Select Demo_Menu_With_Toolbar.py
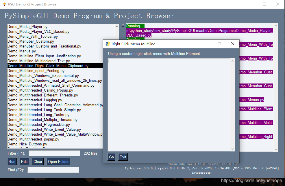The width and height of the screenshot is (285, 186). point(33,36)
